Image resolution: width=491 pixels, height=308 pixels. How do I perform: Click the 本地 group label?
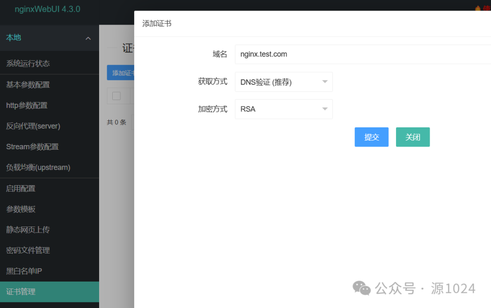pyautogui.click(x=14, y=38)
